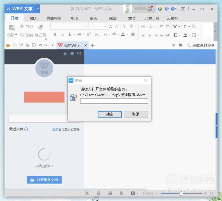Toggle strikethrough AB formatting

click(79, 34)
